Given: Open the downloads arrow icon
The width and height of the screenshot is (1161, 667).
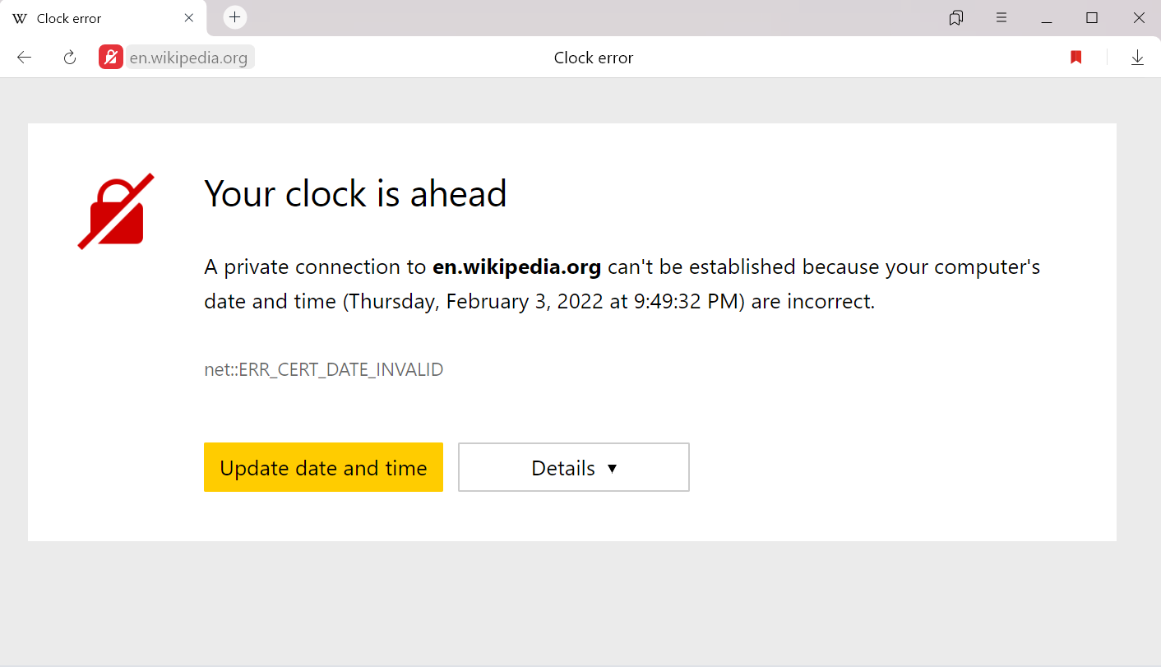Looking at the screenshot, I should coord(1137,58).
